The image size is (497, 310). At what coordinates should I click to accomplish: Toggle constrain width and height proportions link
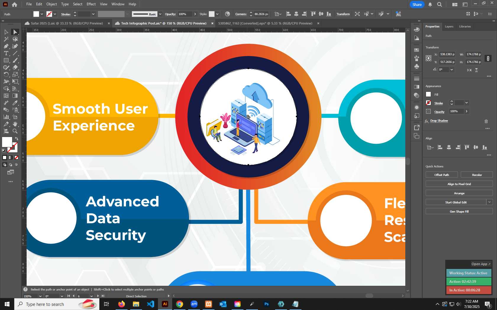point(488,58)
